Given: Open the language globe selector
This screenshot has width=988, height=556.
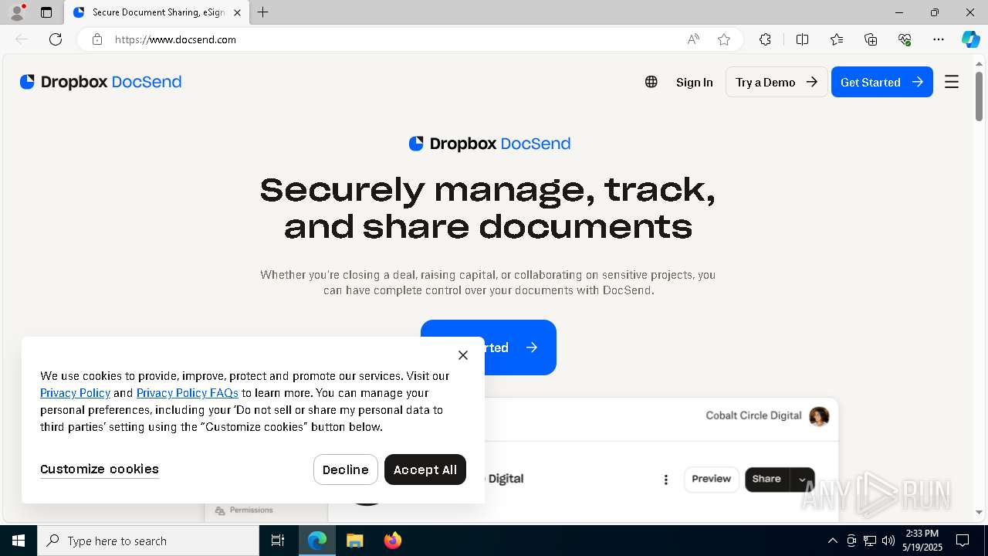Looking at the screenshot, I should 651,82.
